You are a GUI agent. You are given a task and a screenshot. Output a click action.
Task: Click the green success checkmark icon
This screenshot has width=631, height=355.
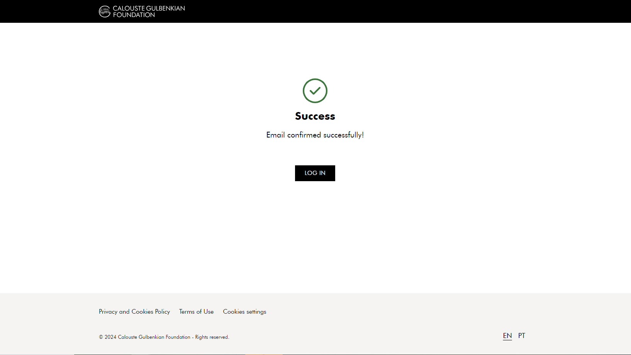pos(315,91)
